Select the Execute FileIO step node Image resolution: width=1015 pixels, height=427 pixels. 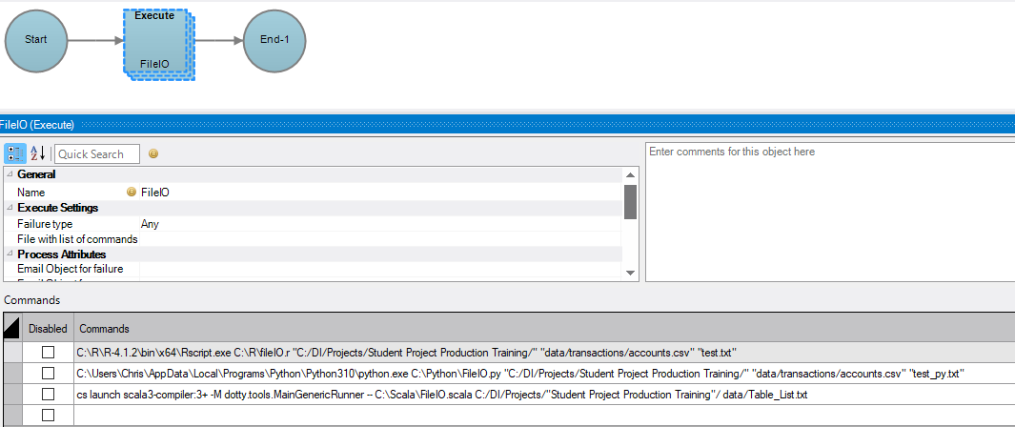(154, 40)
